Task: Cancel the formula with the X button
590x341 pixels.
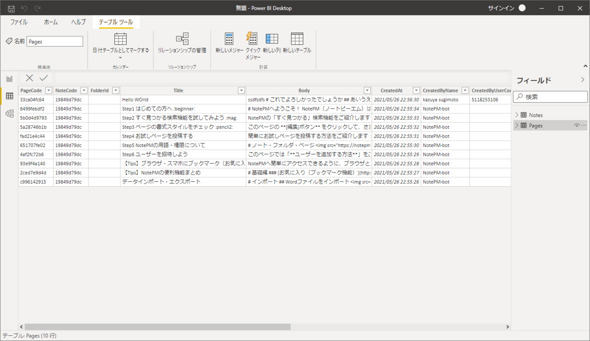Action: click(29, 78)
